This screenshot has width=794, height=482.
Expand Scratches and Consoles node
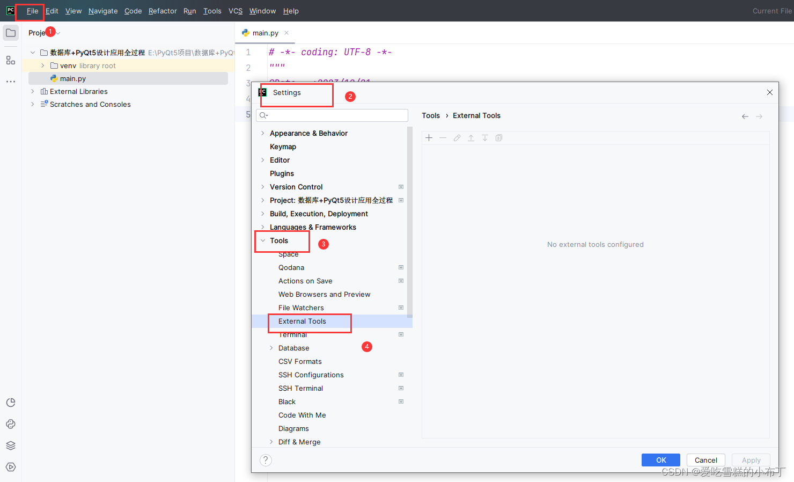[33, 104]
